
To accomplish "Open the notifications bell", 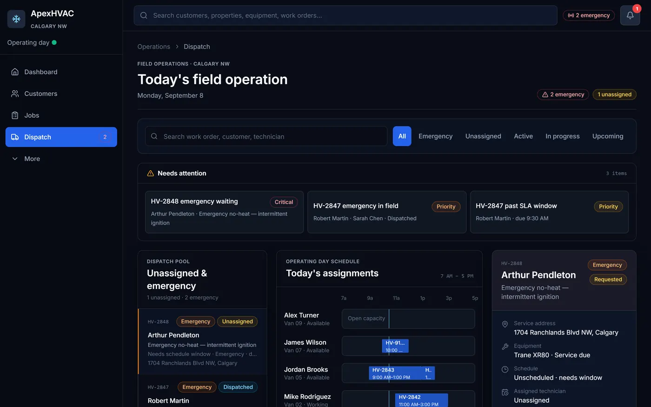I will pos(630,15).
